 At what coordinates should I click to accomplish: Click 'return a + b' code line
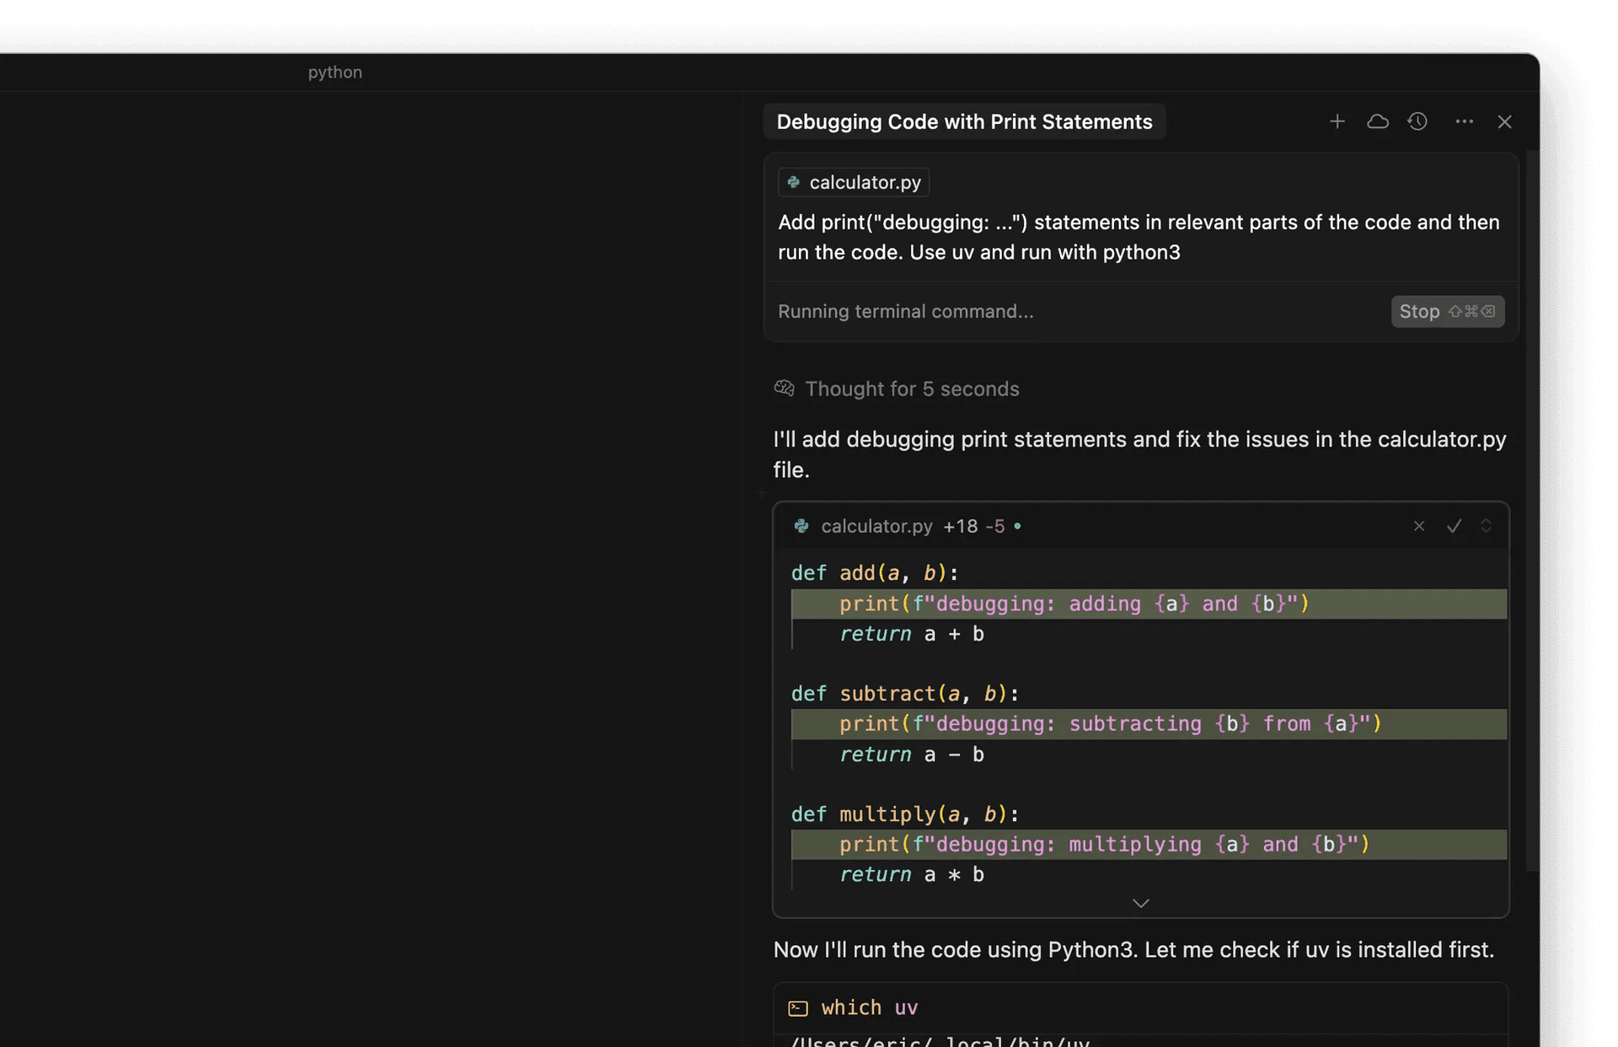pyautogui.click(x=911, y=634)
